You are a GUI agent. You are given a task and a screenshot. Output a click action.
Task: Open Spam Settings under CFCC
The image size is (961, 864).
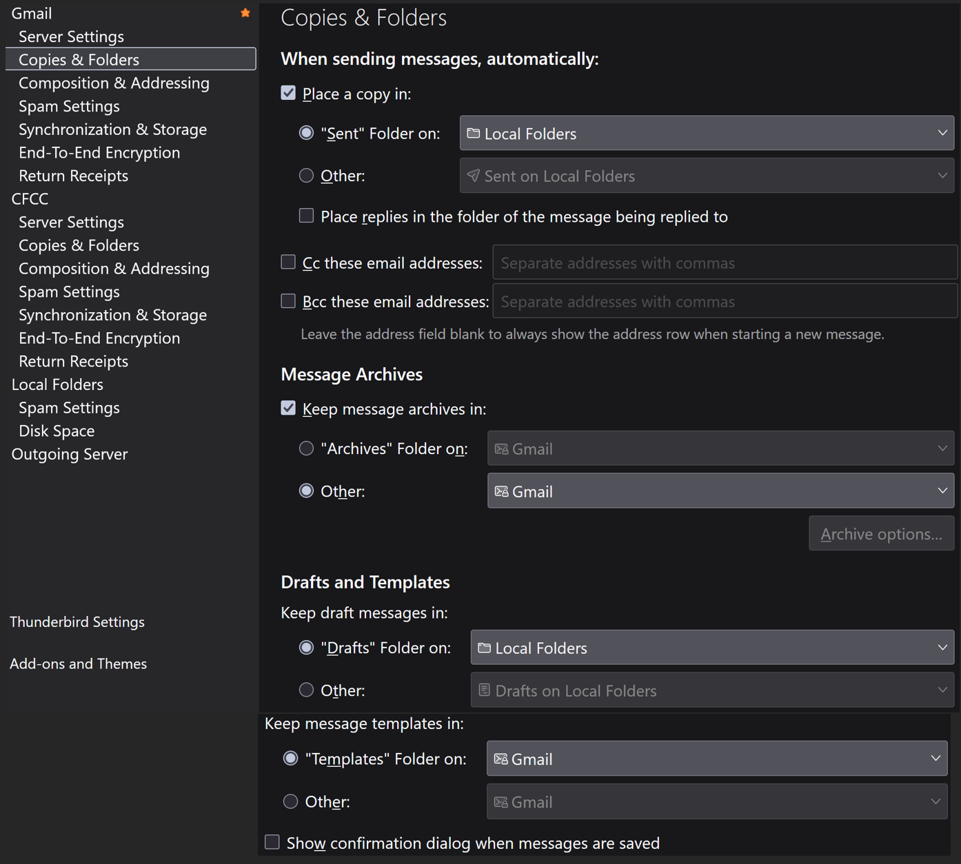pos(69,291)
